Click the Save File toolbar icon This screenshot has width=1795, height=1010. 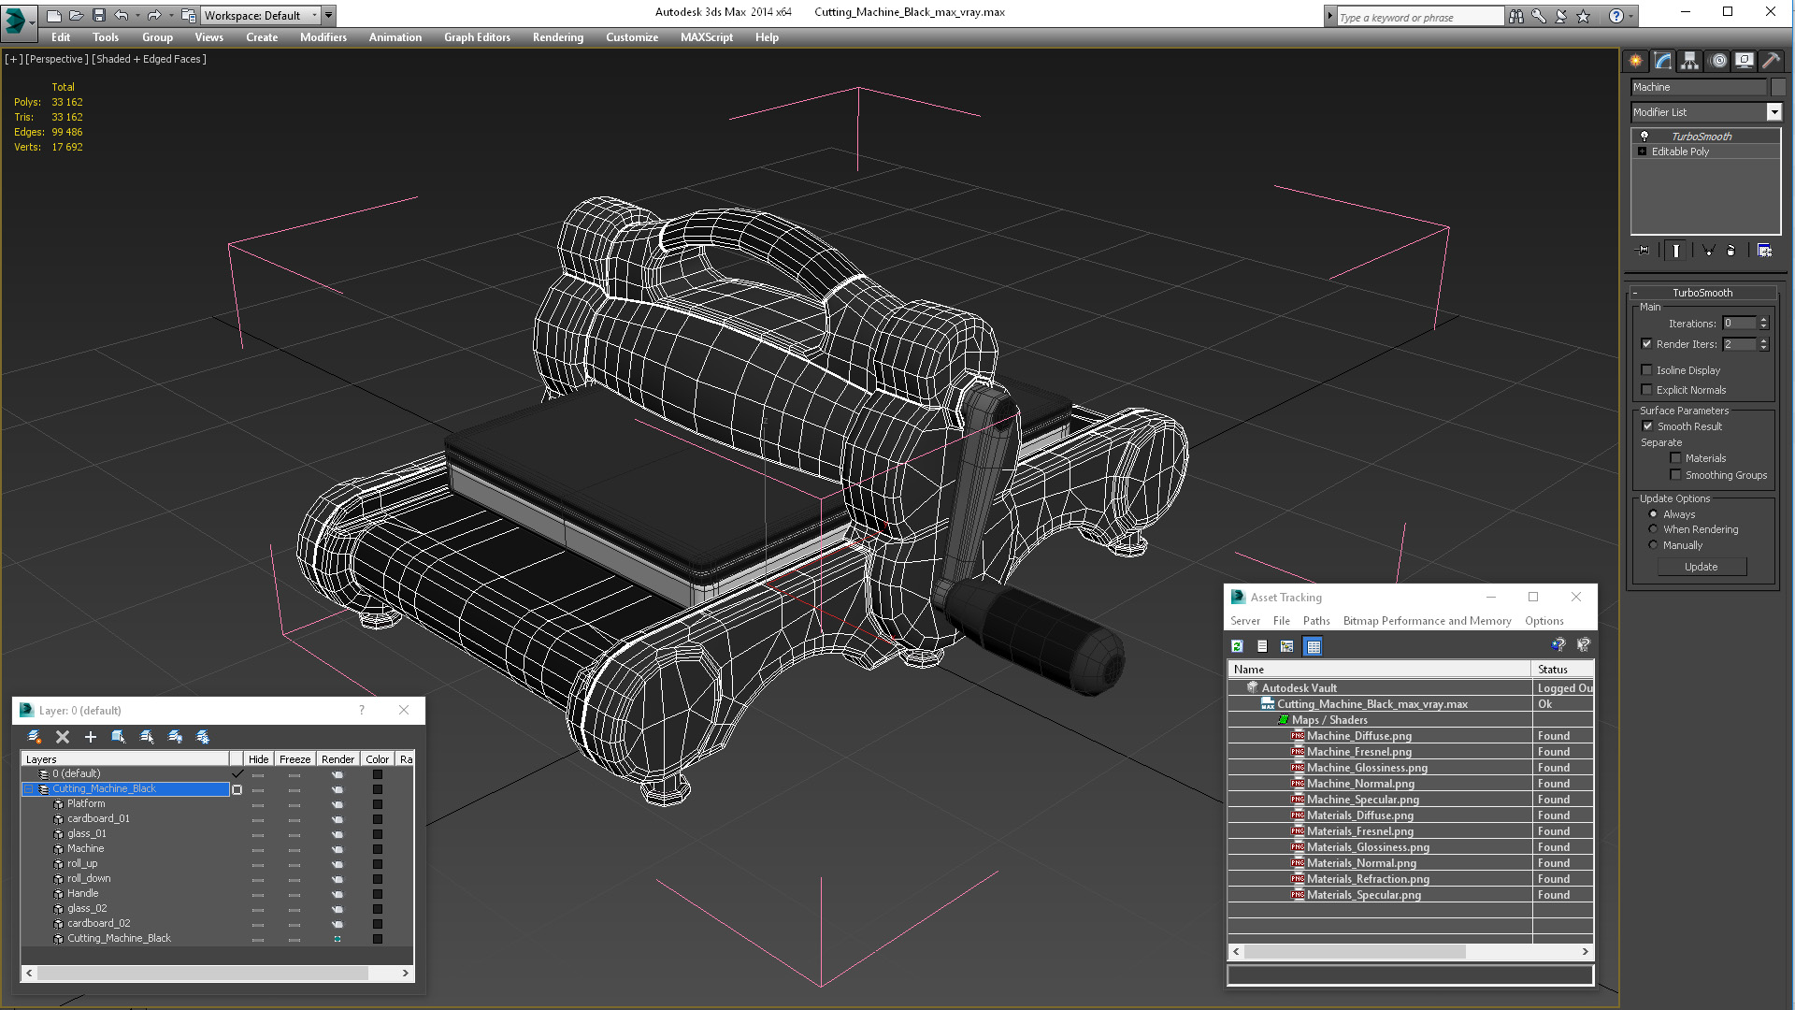pos(98,15)
